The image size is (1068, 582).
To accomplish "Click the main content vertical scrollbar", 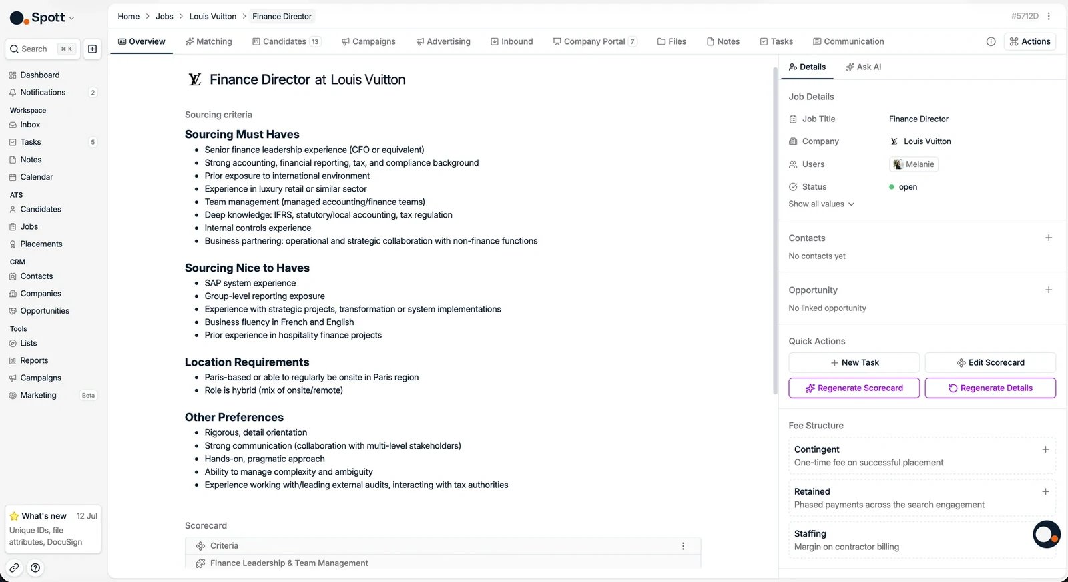I will (x=775, y=231).
